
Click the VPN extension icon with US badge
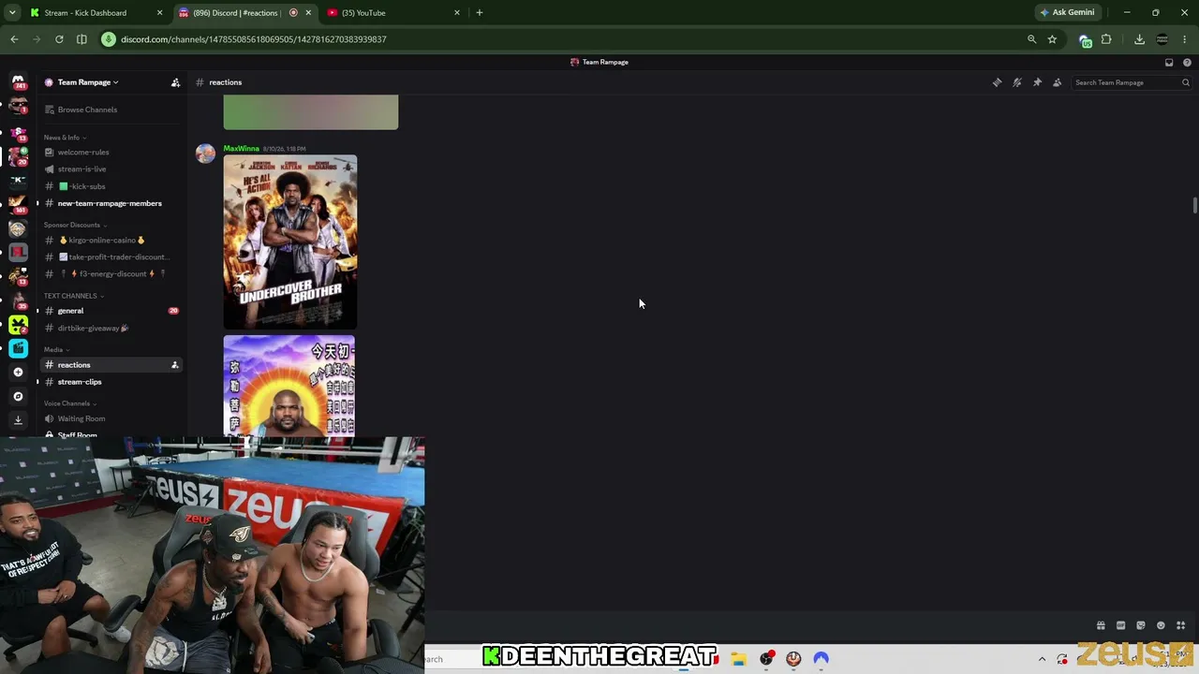click(1085, 40)
